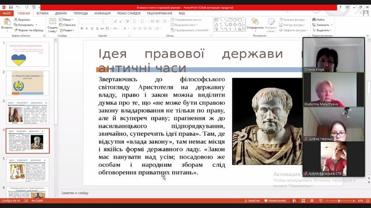Open Convert to SmartArt dropdown
Screen dimensions: 371x208
point(190,30)
